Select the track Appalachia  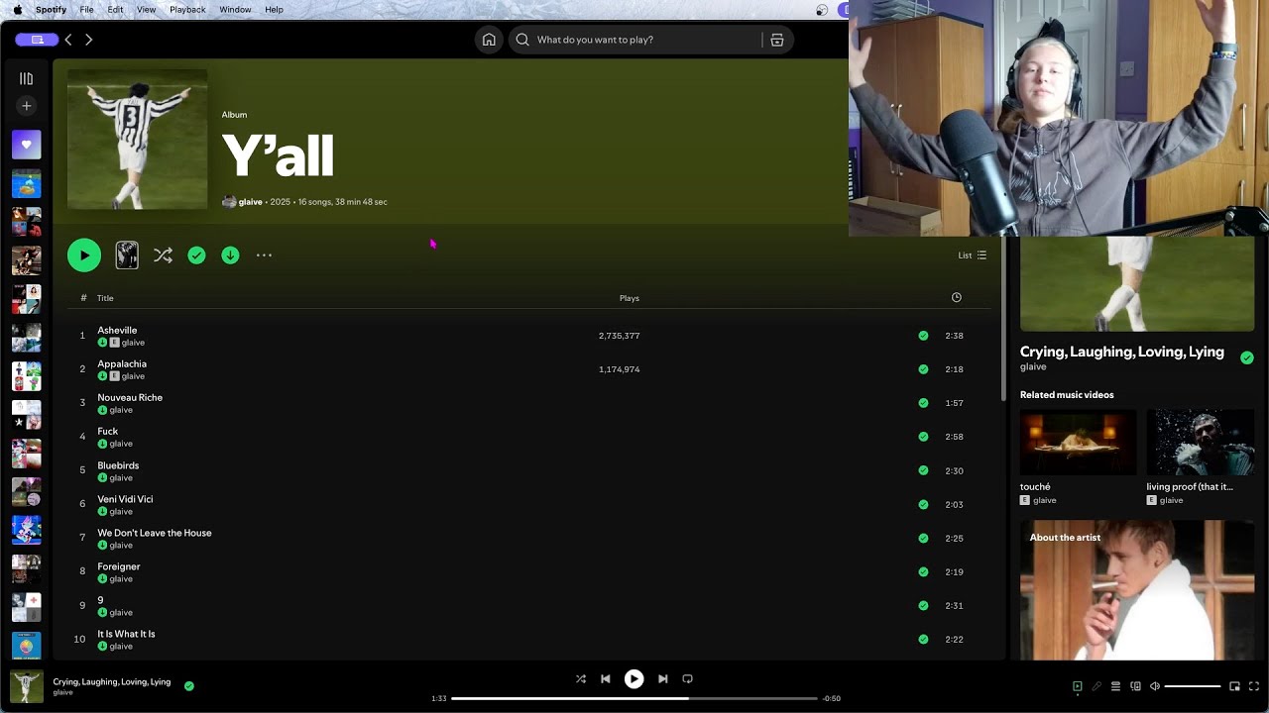pos(122,363)
